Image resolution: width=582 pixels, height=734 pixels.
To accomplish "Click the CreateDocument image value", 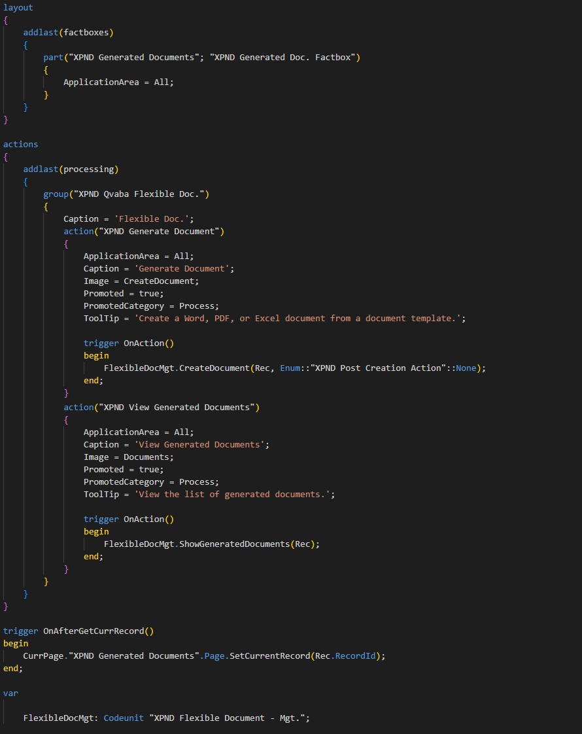I will point(161,281).
